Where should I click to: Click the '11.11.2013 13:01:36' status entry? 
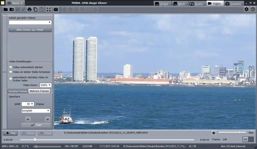coord(109,146)
